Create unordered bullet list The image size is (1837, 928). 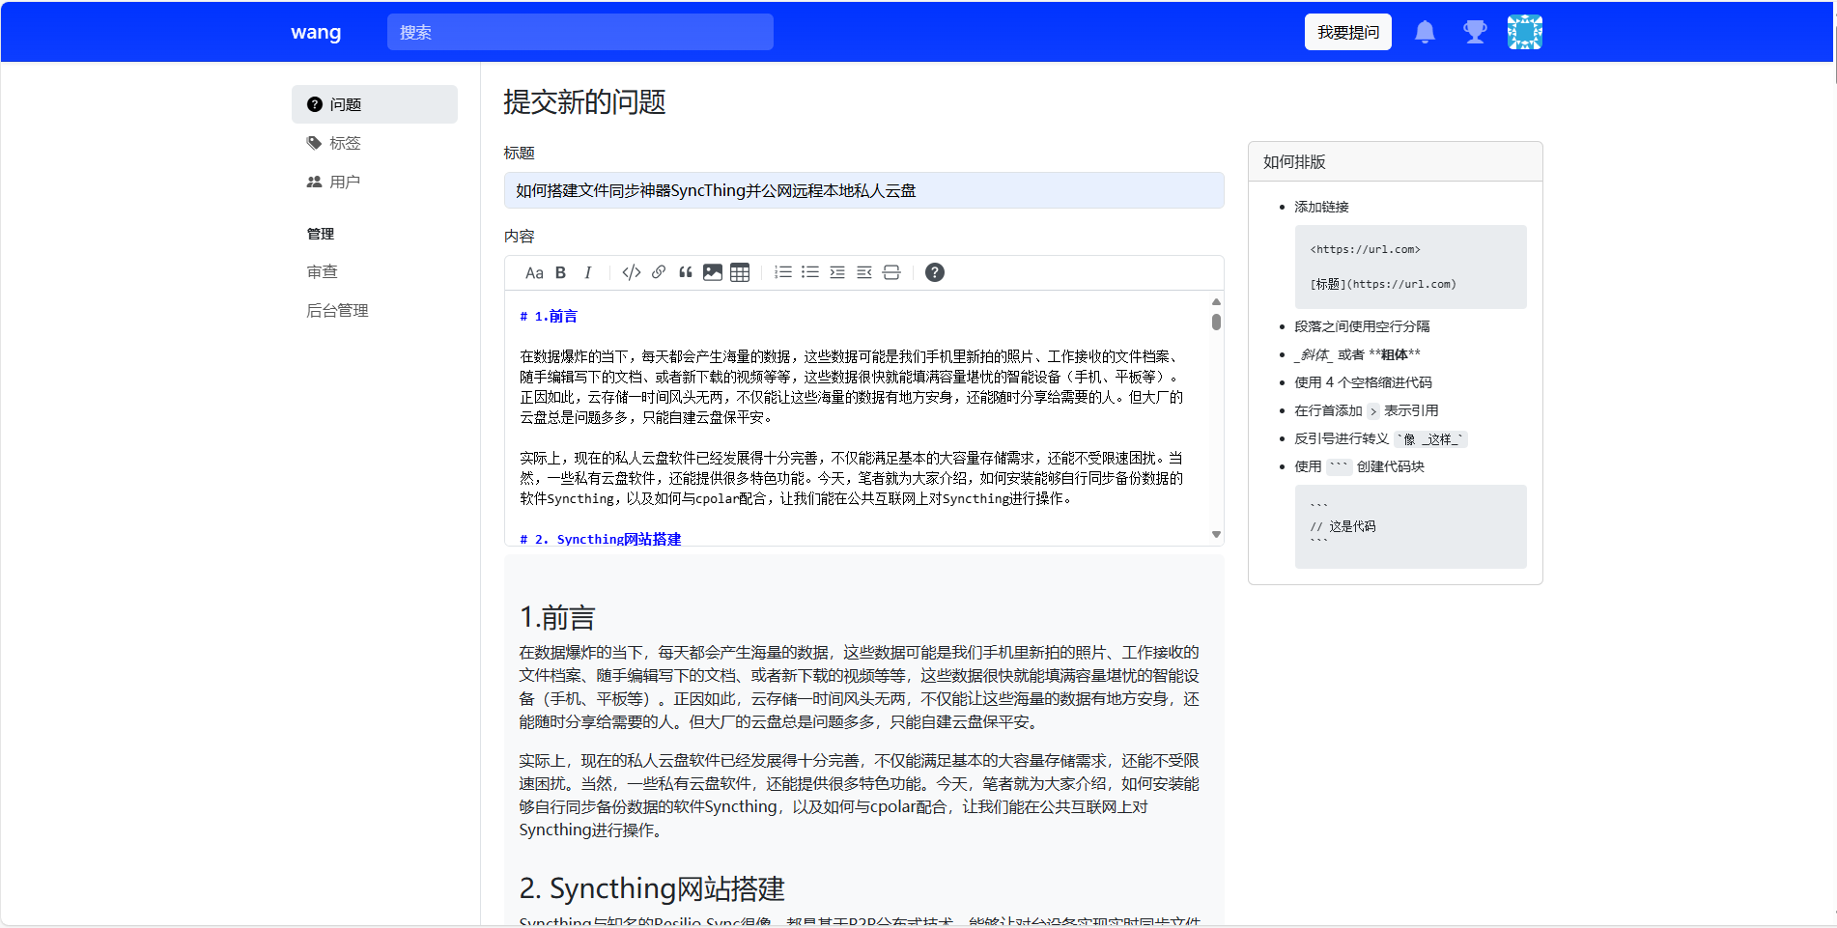click(810, 272)
